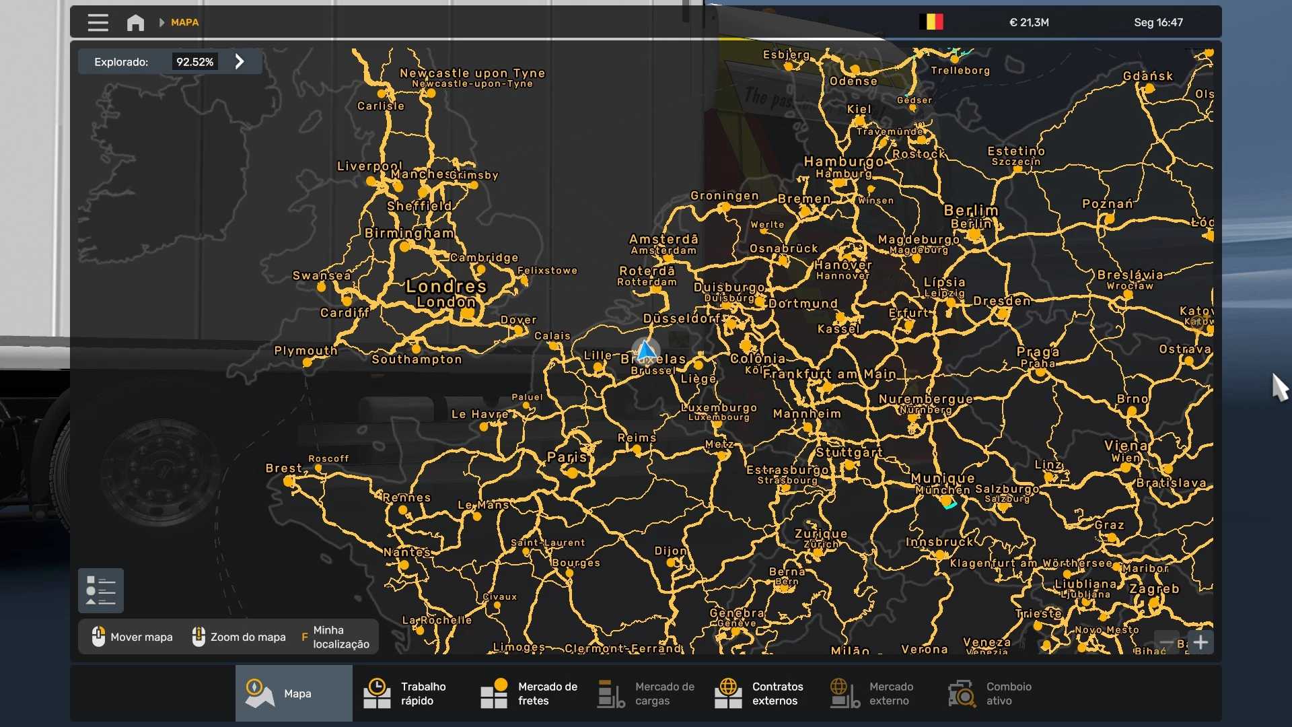Image resolution: width=1292 pixels, height=727 pixels.
Task: Click the player truck location arrow
Action: (x=646, y=350)
